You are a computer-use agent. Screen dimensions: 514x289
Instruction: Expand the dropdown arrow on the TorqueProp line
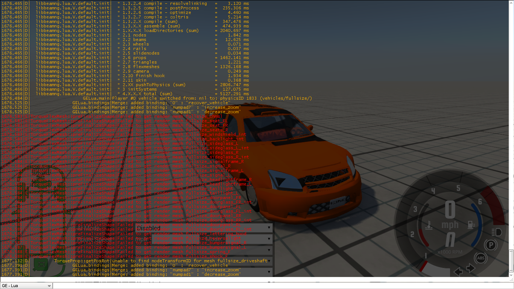click(x=269, y=261)
